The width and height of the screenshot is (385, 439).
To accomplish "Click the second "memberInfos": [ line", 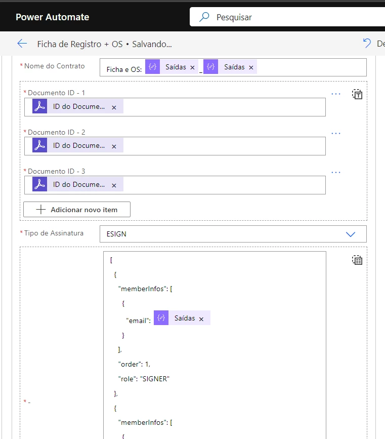I will coord(145,422).
